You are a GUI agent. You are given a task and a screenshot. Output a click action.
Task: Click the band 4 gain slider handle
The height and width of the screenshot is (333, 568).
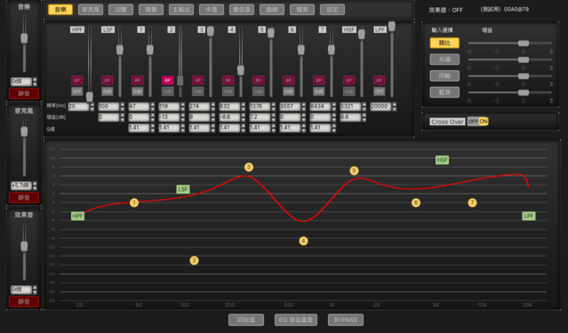click(241, 70)
